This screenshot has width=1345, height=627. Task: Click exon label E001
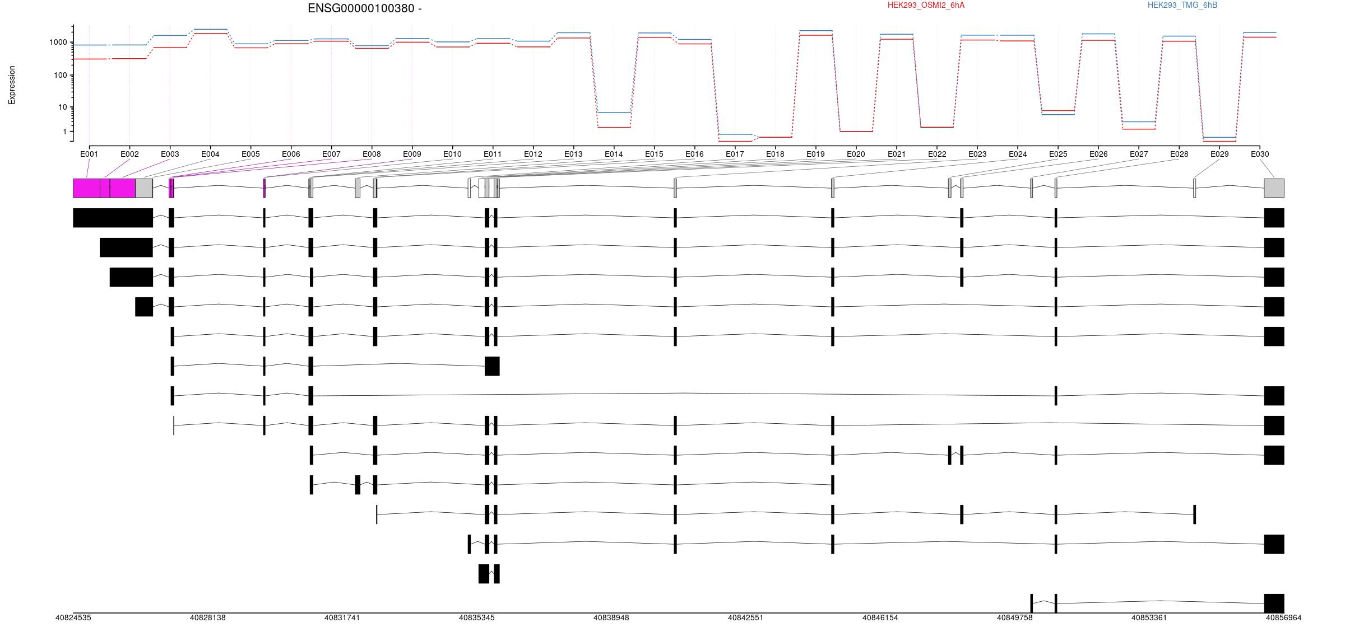click(x=89, y=154)
